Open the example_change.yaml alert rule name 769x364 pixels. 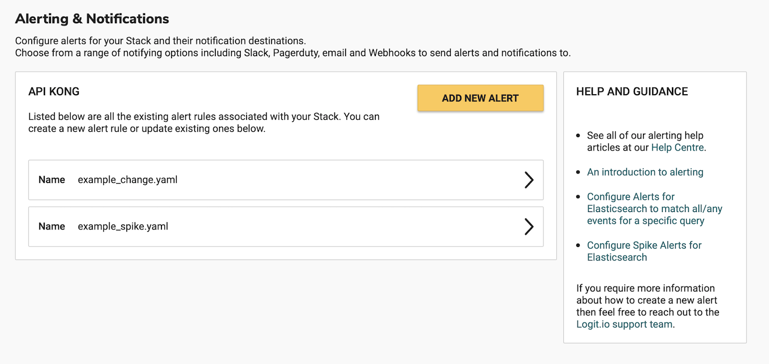click(x=127, y=180)
